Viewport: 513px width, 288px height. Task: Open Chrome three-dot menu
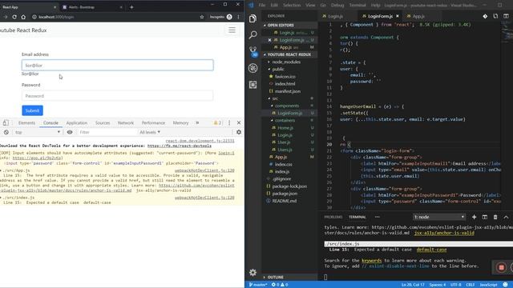pos(238,17)
